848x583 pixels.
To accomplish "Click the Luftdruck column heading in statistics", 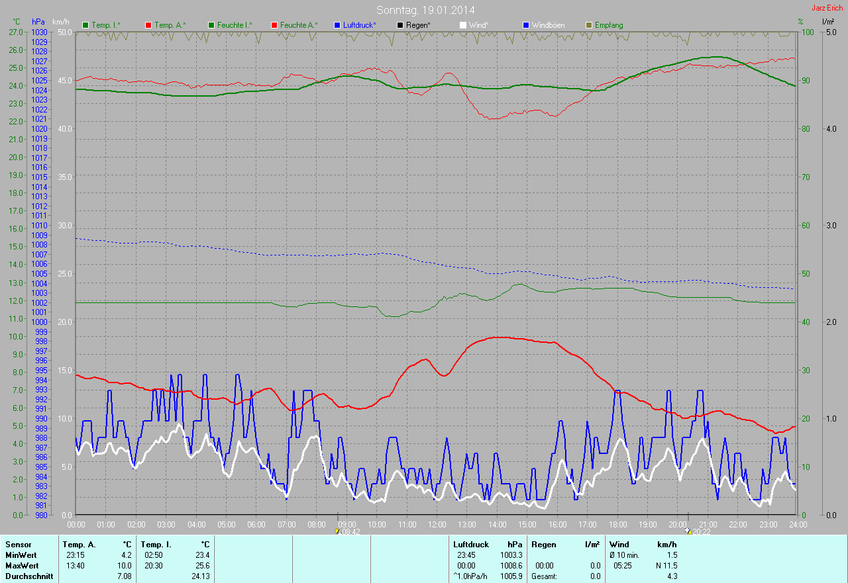I will pos(471,545).
